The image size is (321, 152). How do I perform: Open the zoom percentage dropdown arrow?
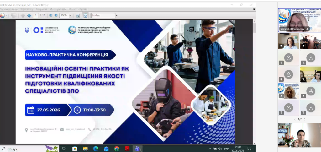click(x=70, y=15)
